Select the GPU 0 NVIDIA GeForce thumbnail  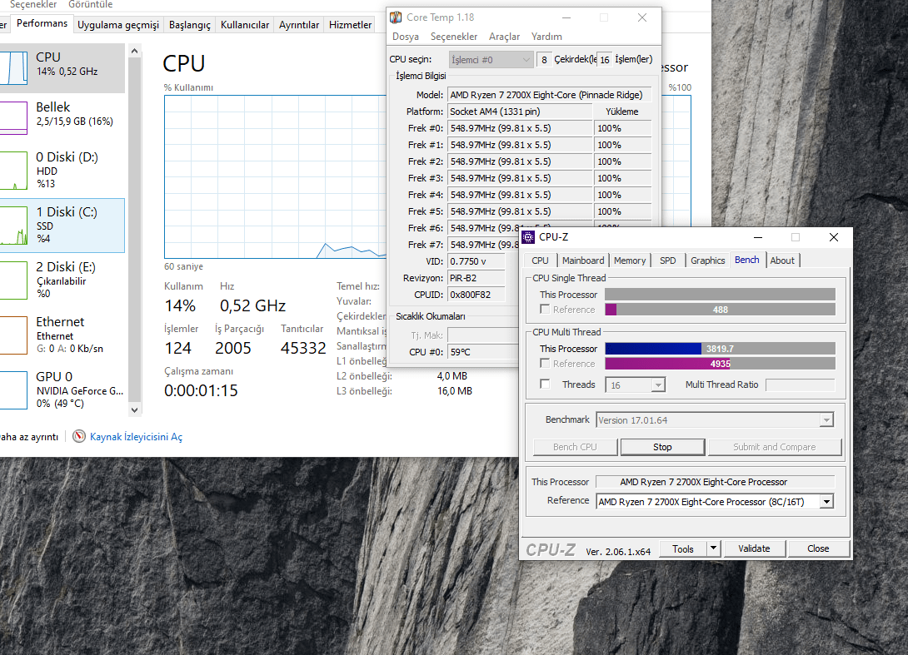13,390
